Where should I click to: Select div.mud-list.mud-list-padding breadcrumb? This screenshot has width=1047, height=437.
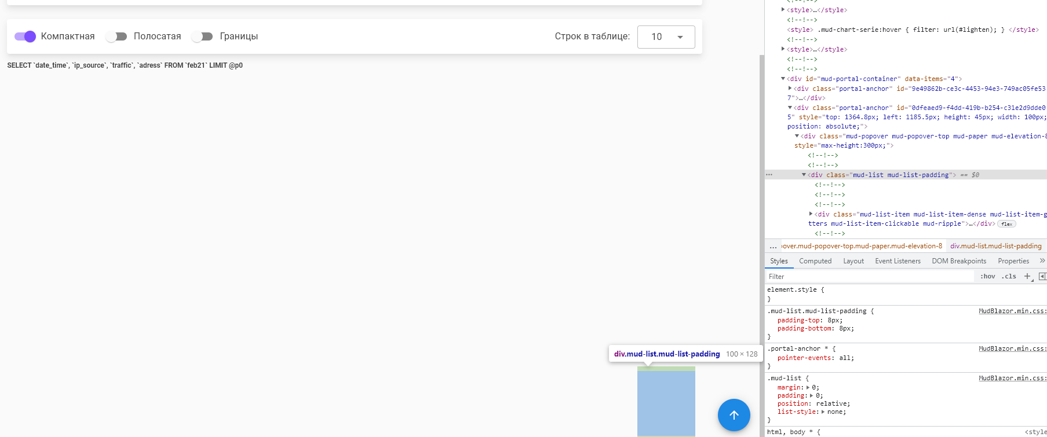[x=995, y=246]
